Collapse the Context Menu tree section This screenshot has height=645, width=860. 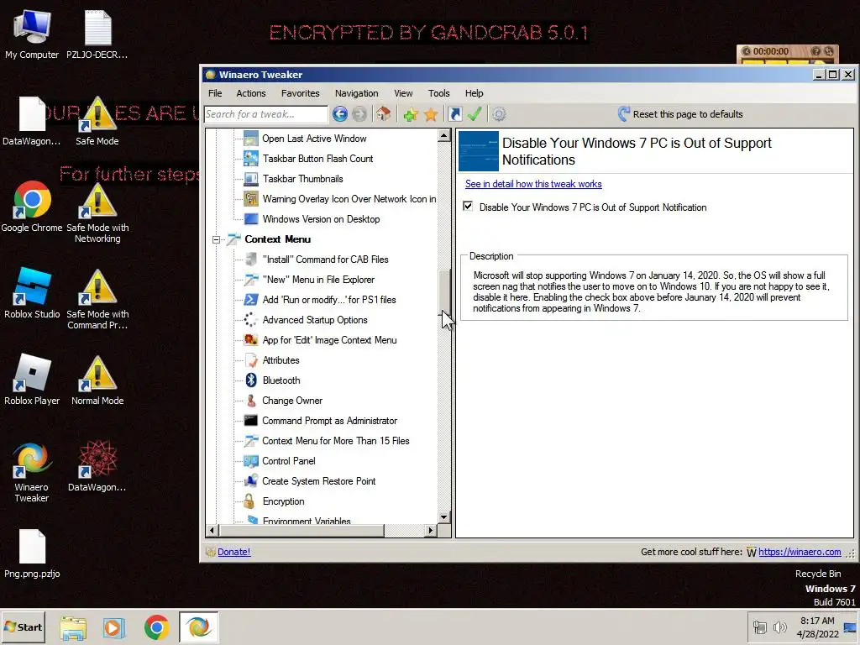click(x=216, y=239)
